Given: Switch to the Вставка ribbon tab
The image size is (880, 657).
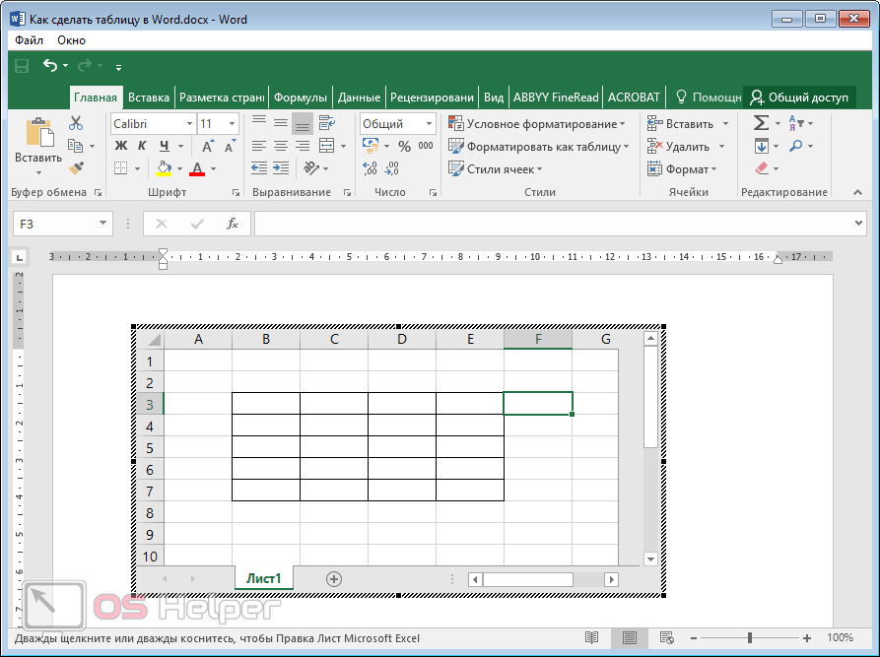Looking at the screenshot, I should point(149,98).
